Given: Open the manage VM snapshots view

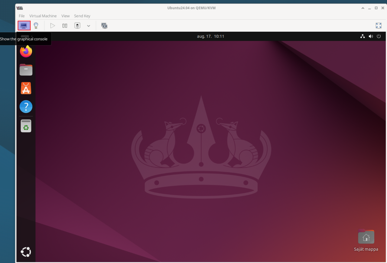Looking at the screenshot, I should [104, 26].
